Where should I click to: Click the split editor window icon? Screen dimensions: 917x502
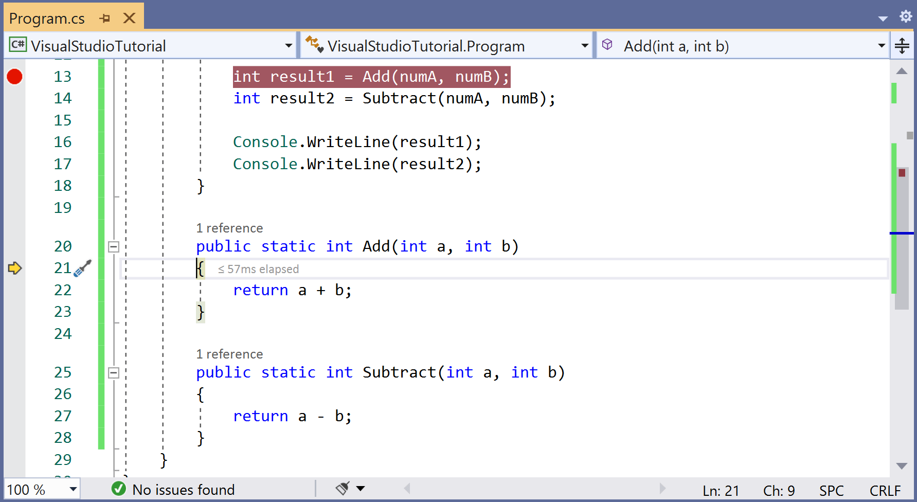point(902,45)
